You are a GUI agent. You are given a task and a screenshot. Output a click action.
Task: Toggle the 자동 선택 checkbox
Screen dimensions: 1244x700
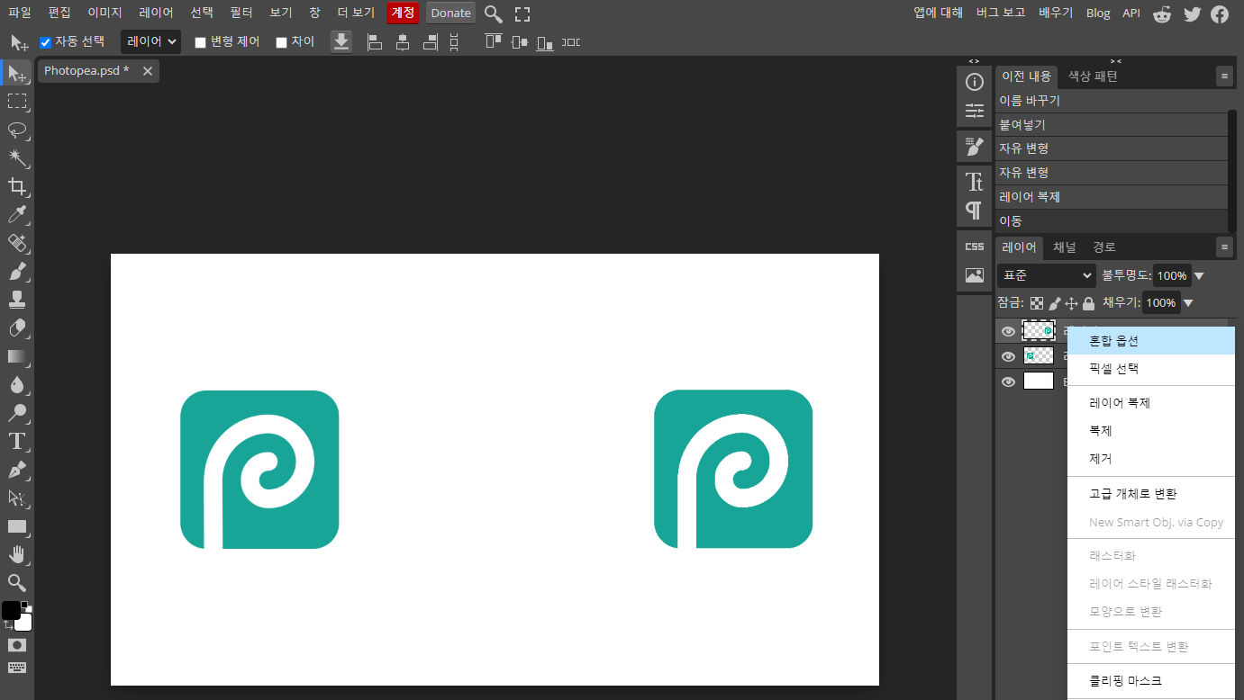pos(45,42)
